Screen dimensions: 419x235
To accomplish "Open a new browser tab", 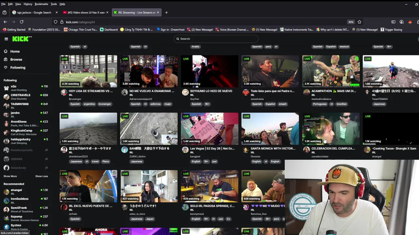I will click(166, 12).
